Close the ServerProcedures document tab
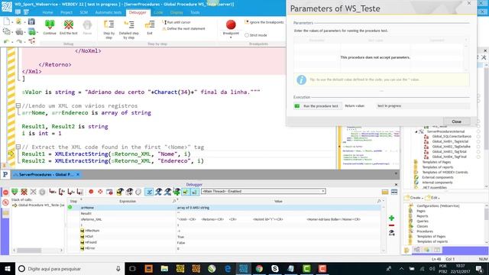Image resolution: width=489 pixels, height=275 pixels. click(78, 175)
